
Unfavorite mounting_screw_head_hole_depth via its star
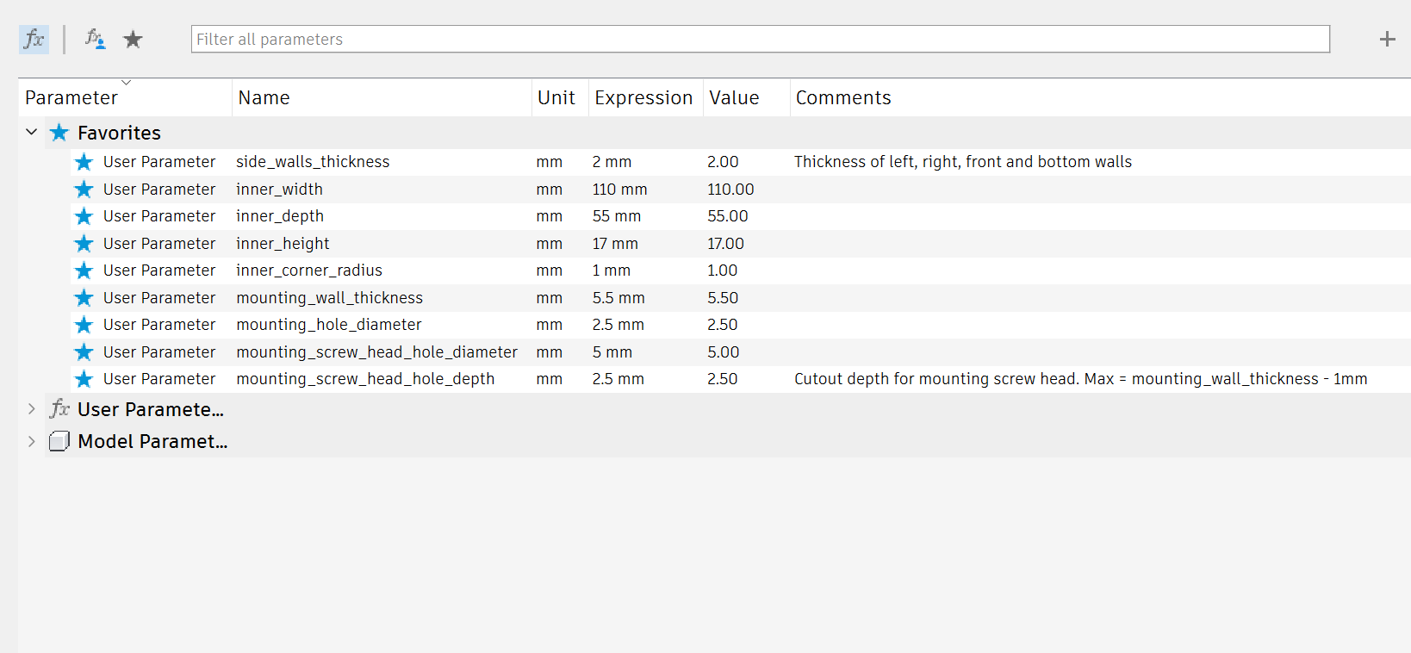(84, 379)
